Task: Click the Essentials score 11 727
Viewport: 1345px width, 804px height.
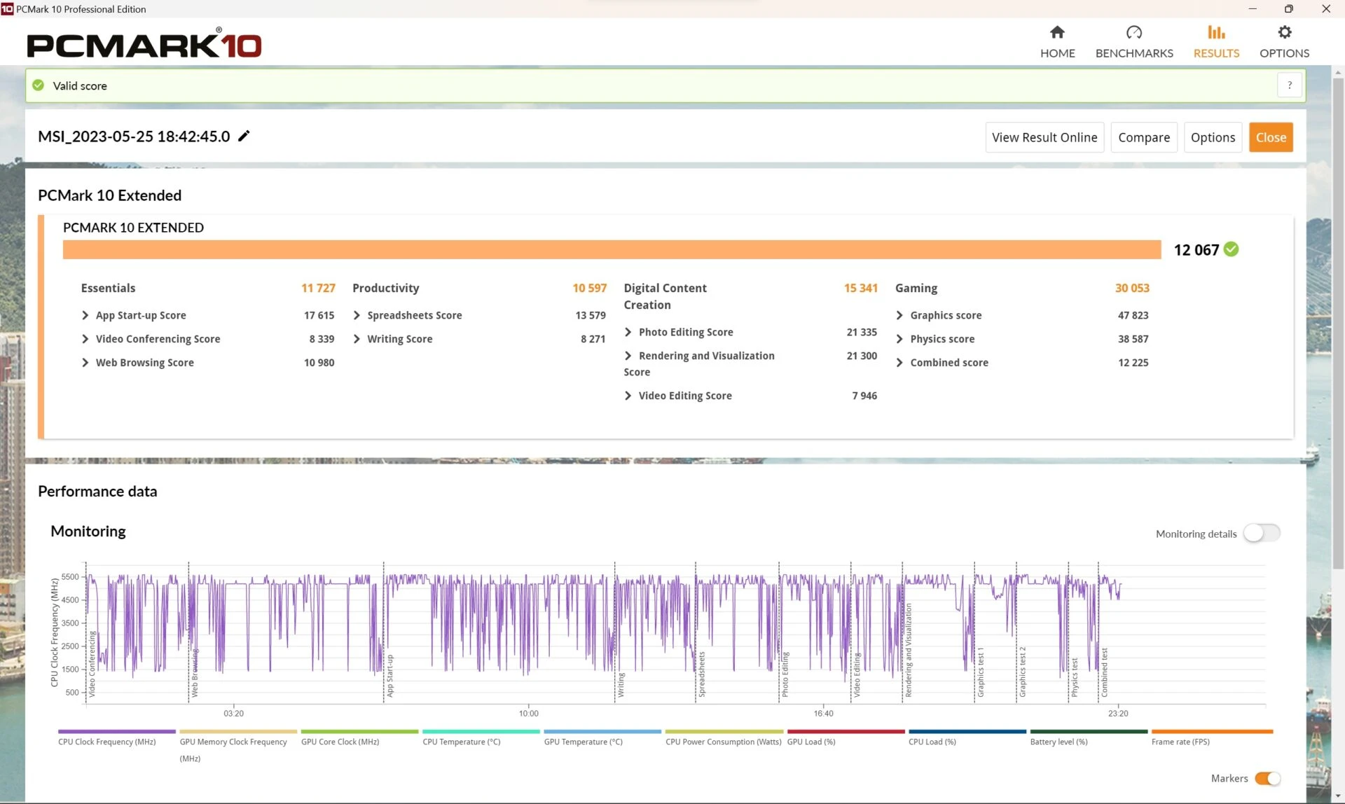Action: (318, 288)
